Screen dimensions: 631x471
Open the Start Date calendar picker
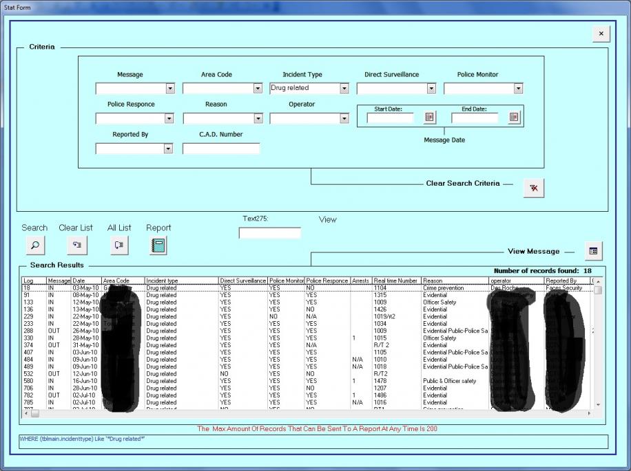(430, 118)
